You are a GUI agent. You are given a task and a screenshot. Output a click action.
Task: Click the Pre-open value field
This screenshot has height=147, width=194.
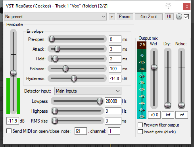[x=115, y=39]
